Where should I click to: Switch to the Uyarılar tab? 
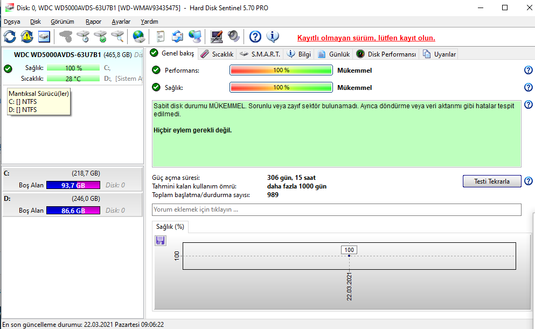(x=440, y=54)
